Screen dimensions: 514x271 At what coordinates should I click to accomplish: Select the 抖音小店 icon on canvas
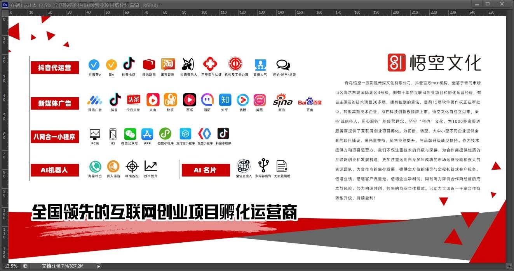click(129, 64)
